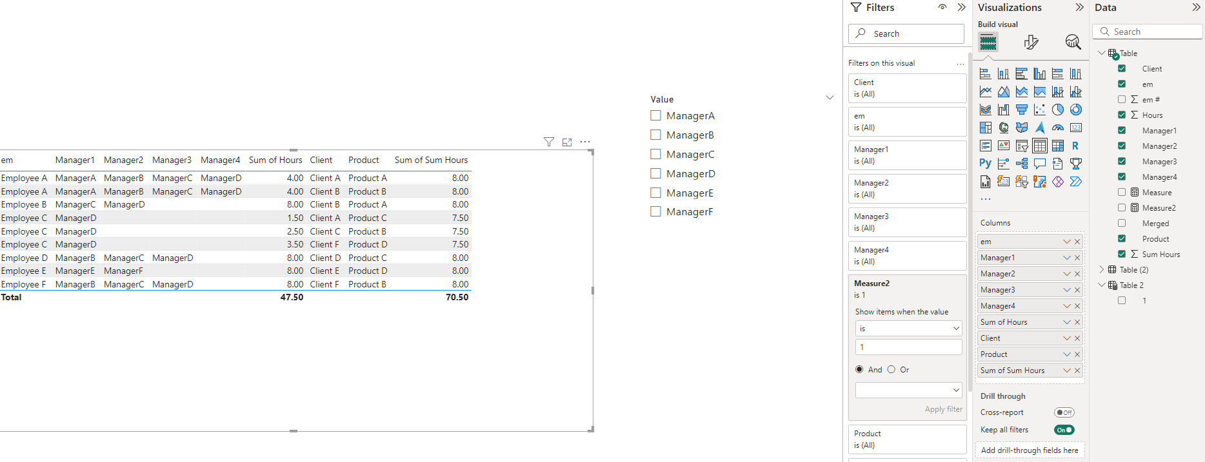1205x462 pixels.
Task: Toggle the Keep all filters switch
Action: [x=1064, y=430]
